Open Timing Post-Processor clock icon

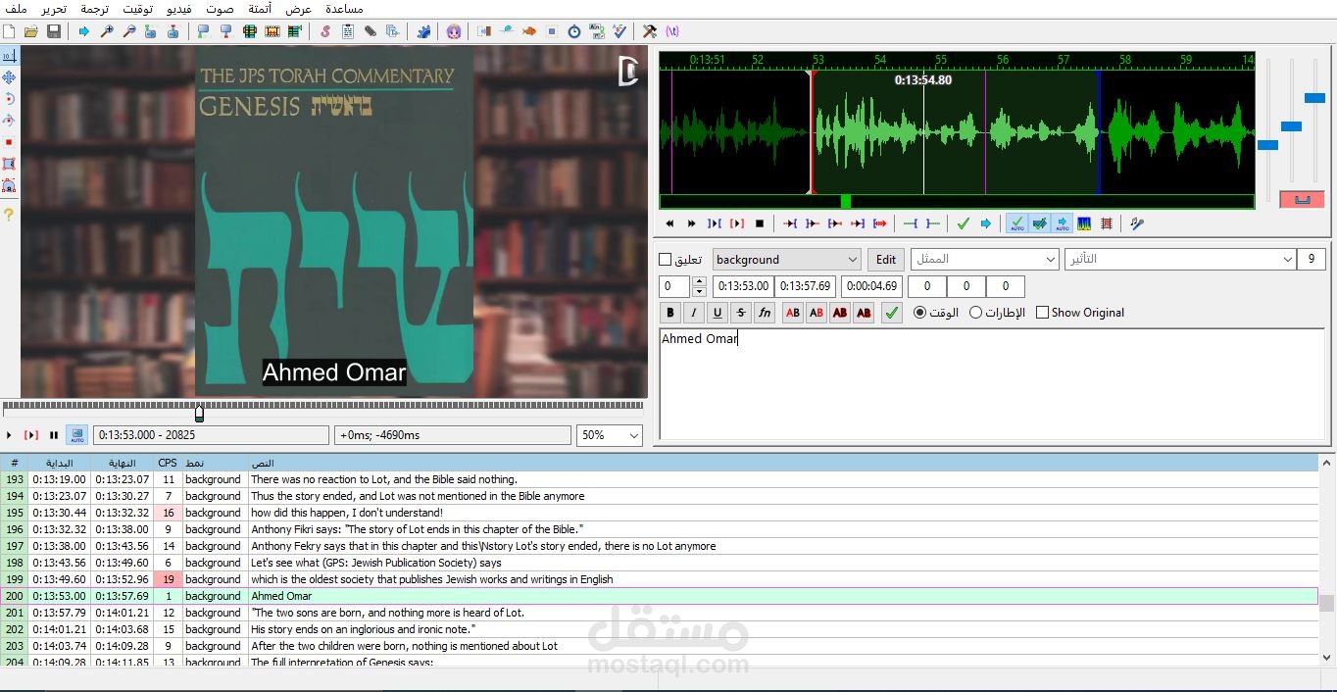coord(574,31)
